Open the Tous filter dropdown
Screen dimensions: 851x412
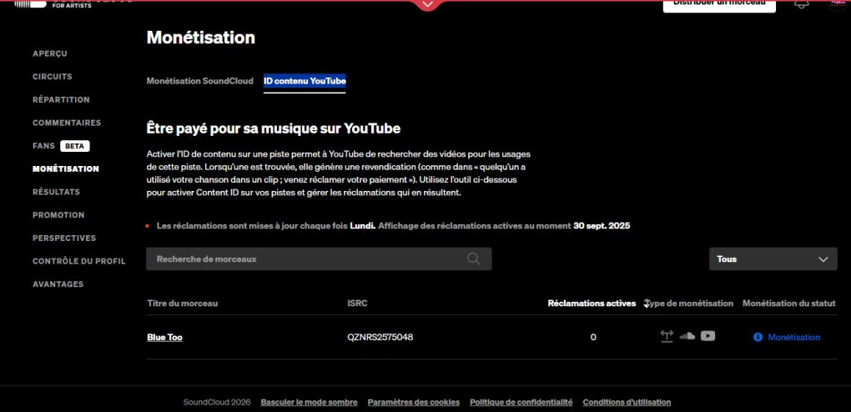773,259
